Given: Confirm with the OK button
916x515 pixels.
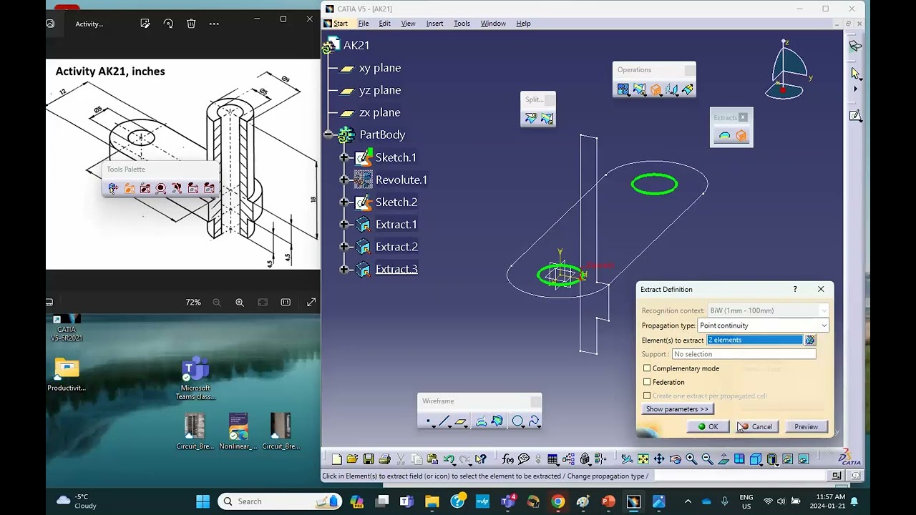Looking at the screenshot, I should [x=708, y=427].
